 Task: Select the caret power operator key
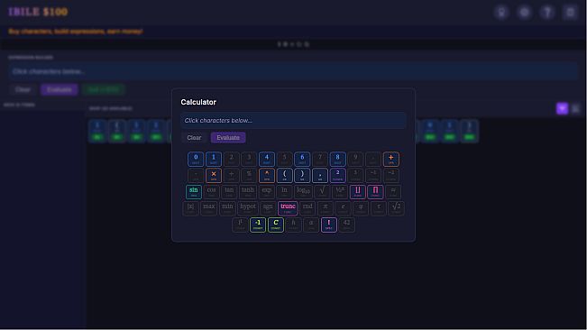coord(267,175)
